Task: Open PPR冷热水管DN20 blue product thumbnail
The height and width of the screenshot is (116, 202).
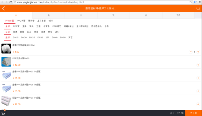Action: click(6, 62)
